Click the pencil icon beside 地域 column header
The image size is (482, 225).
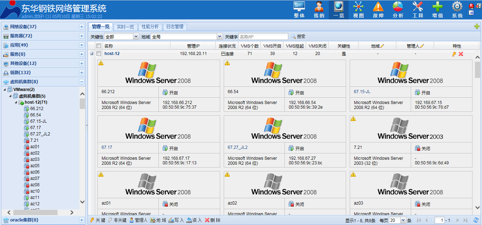[382, 46]
